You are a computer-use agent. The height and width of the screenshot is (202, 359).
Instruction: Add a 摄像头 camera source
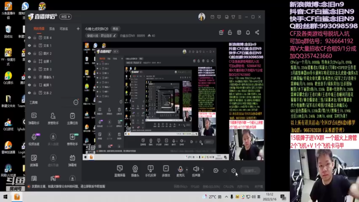[x=135, y=171]
